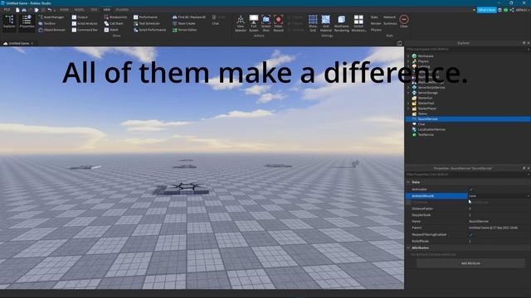
Task: Open the Toolbox panel
Action: point(46,23)
